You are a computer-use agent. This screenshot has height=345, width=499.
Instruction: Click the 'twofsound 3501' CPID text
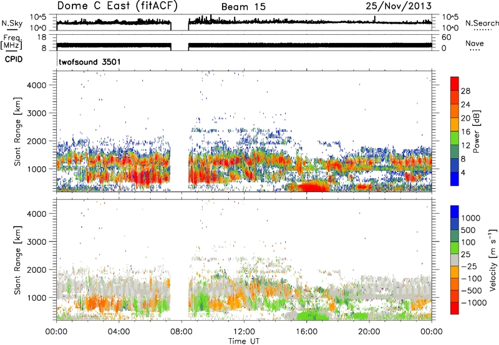pyautogui.click(x=90, y=62)
